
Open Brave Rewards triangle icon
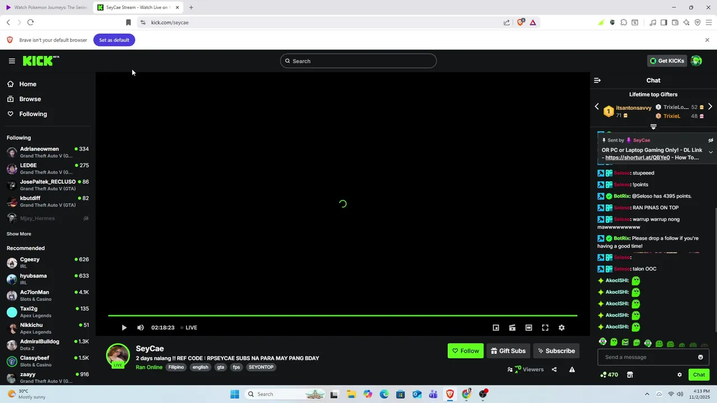(x=533, y=22)
